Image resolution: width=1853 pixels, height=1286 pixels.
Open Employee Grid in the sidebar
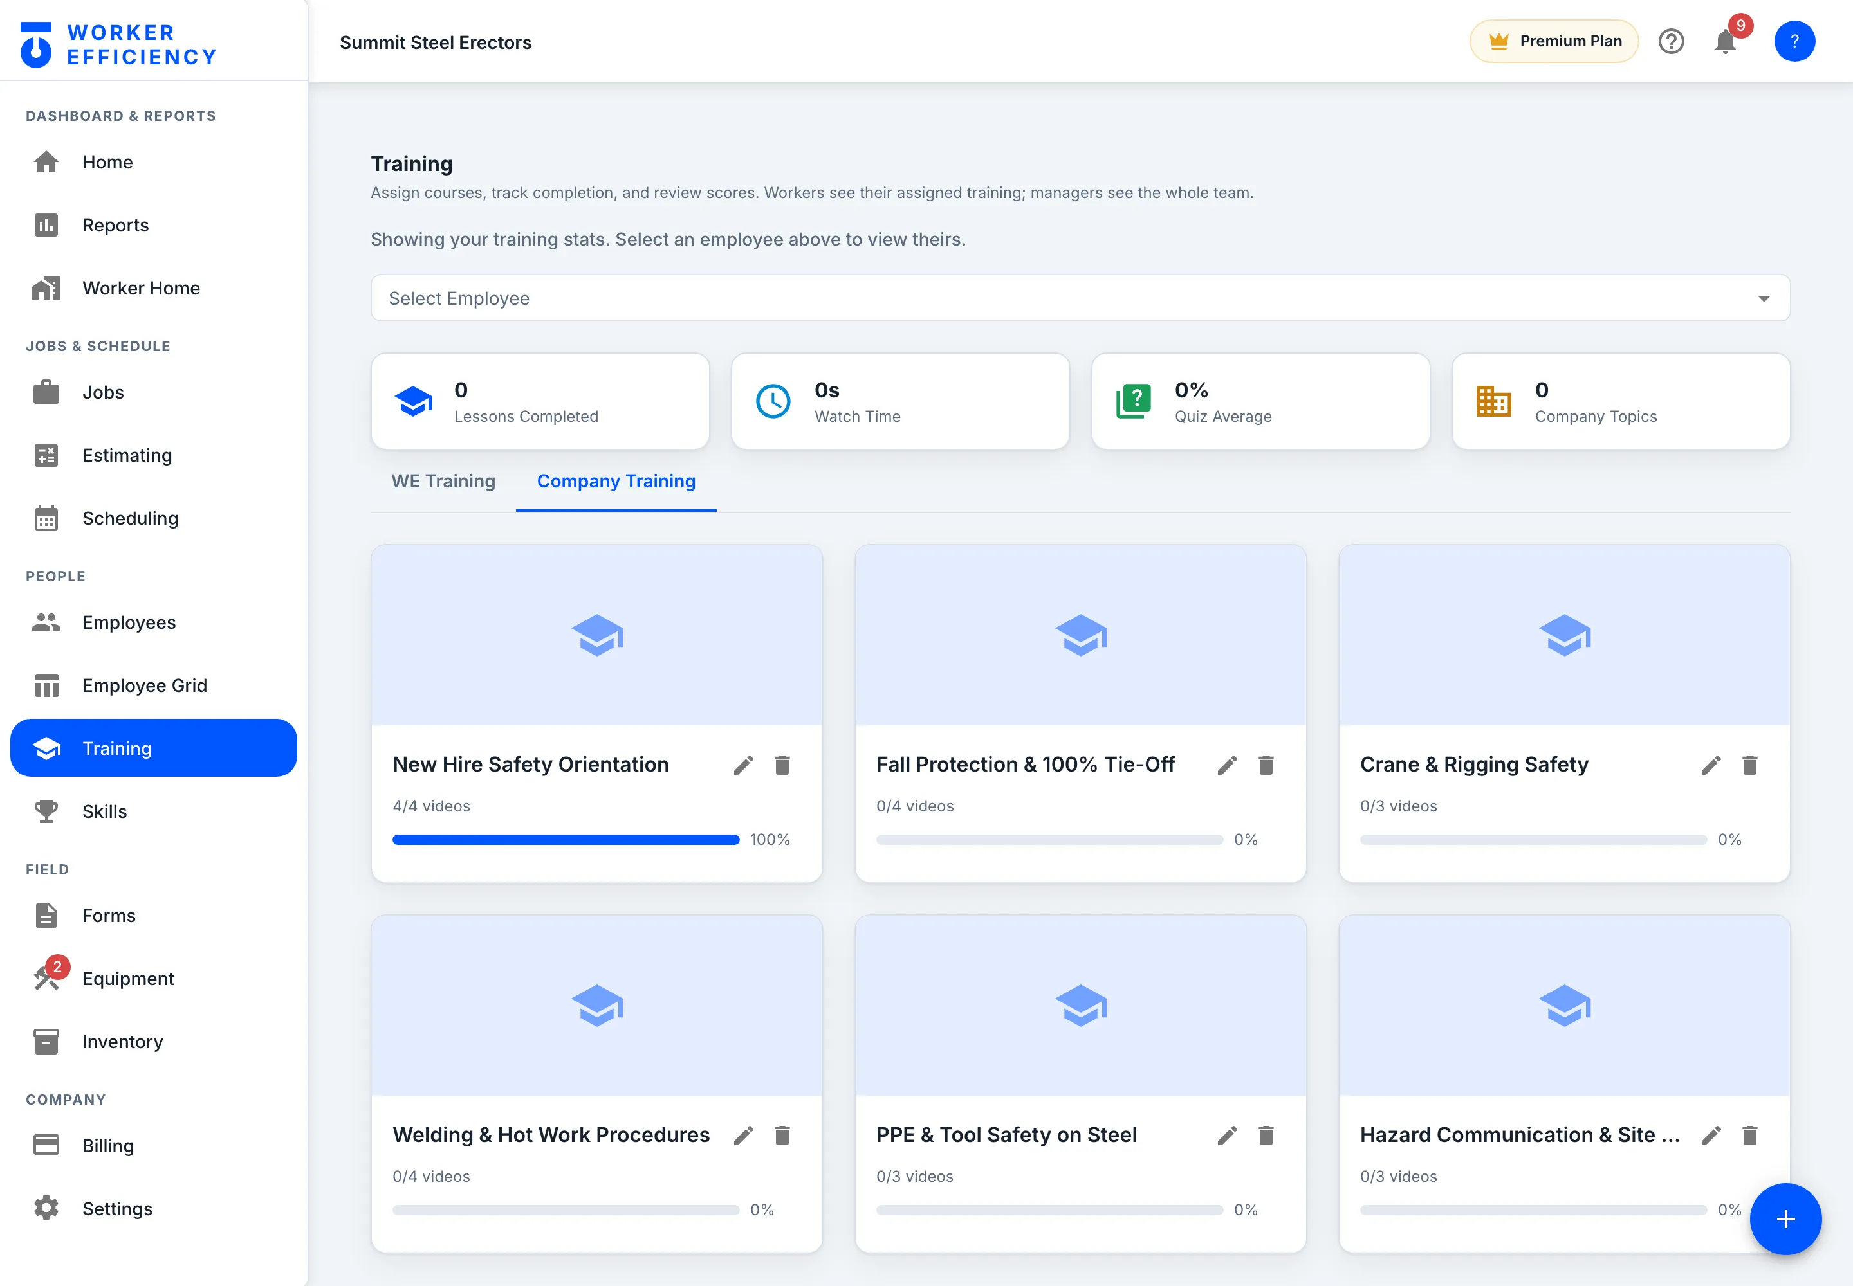(x=153, y=685)
